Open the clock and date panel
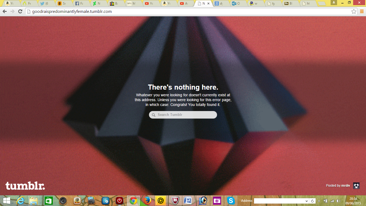The image size is (366, 206). click(353, 201)
